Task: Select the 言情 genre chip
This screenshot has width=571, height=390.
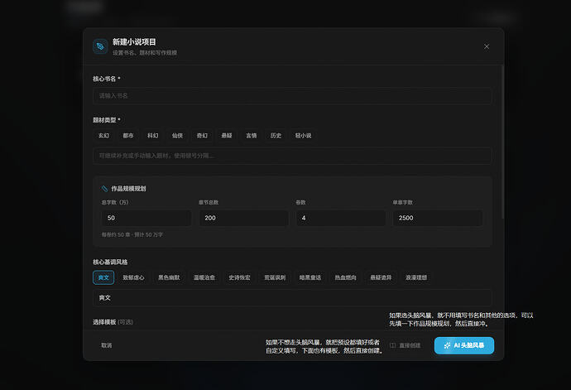Action: pyautogui.click(x=252, y=136)
